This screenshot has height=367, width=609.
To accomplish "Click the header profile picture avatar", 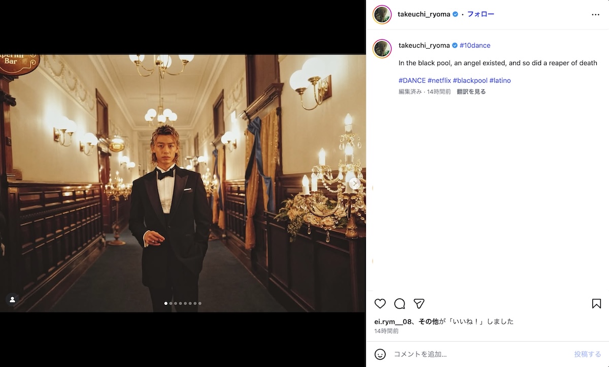I will (382, 15).
